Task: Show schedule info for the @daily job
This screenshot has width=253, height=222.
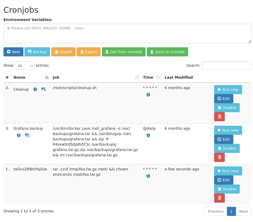Action: [x=148, y=135]
